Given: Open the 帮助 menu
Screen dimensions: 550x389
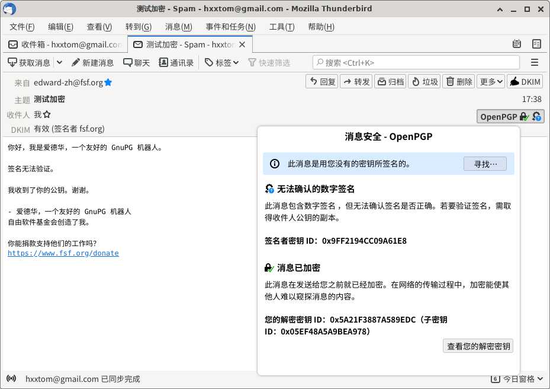Looking at the screenshot, I should point(321,27).
